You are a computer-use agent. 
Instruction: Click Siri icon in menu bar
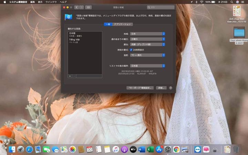pos(237,2)
